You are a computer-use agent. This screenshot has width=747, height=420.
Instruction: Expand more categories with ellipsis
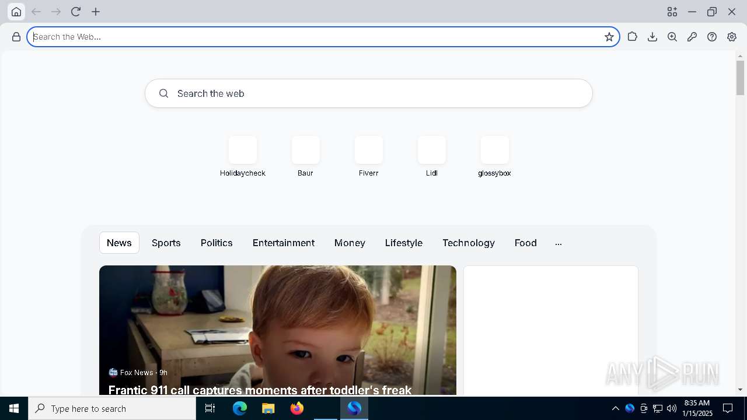[x=558, y=243]
